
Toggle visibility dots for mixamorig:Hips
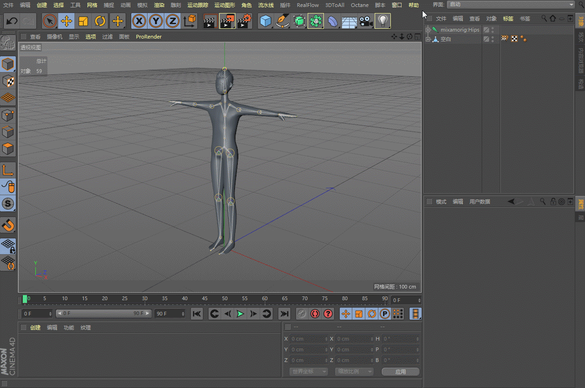click(x=492, y=30)
